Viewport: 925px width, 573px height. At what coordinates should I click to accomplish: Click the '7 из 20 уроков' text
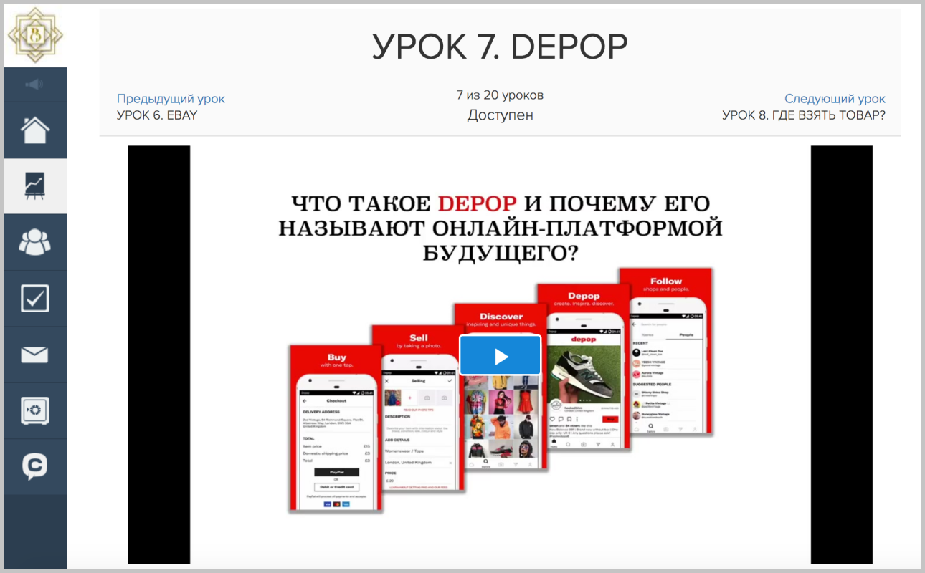[x=500, y=95]
